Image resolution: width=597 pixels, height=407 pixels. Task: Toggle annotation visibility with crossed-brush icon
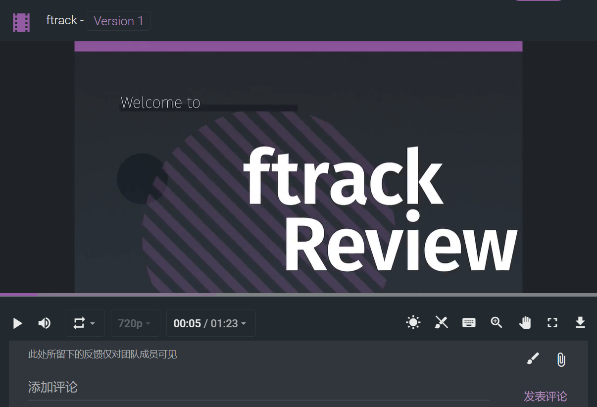tap(441, 323)
